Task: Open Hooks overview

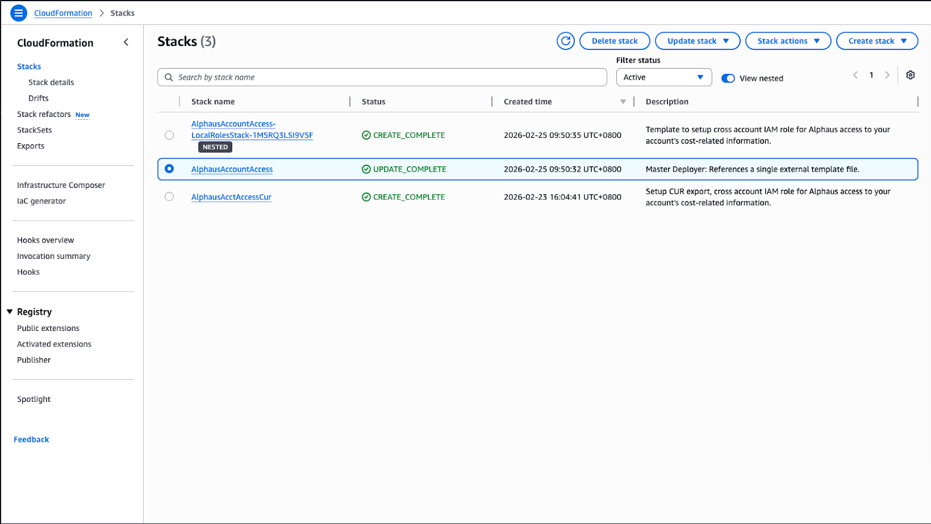Action: tap(45, 240)
